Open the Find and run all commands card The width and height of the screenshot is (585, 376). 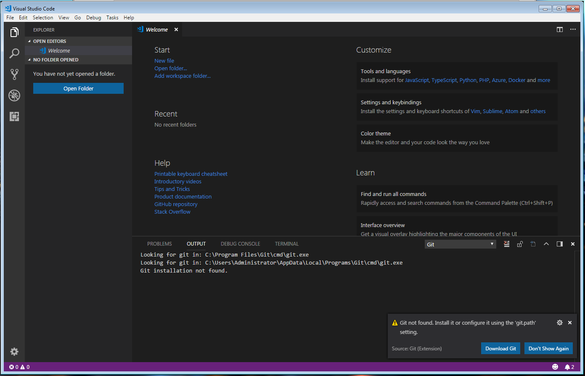(457, 199)
